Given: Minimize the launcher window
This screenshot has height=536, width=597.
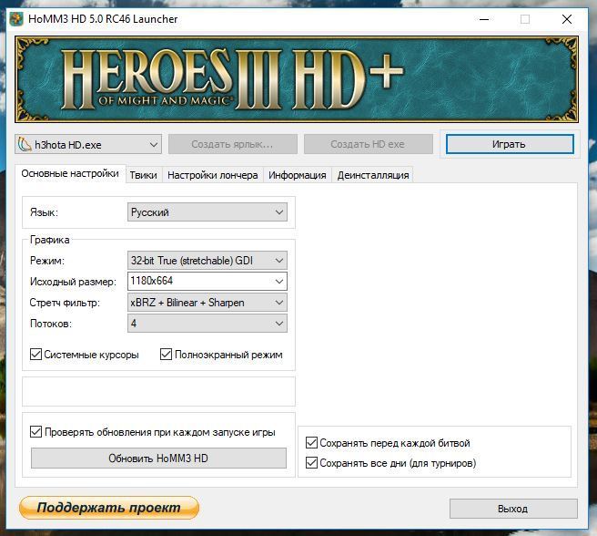Looking at the screenshot, I should pos(484,19).
